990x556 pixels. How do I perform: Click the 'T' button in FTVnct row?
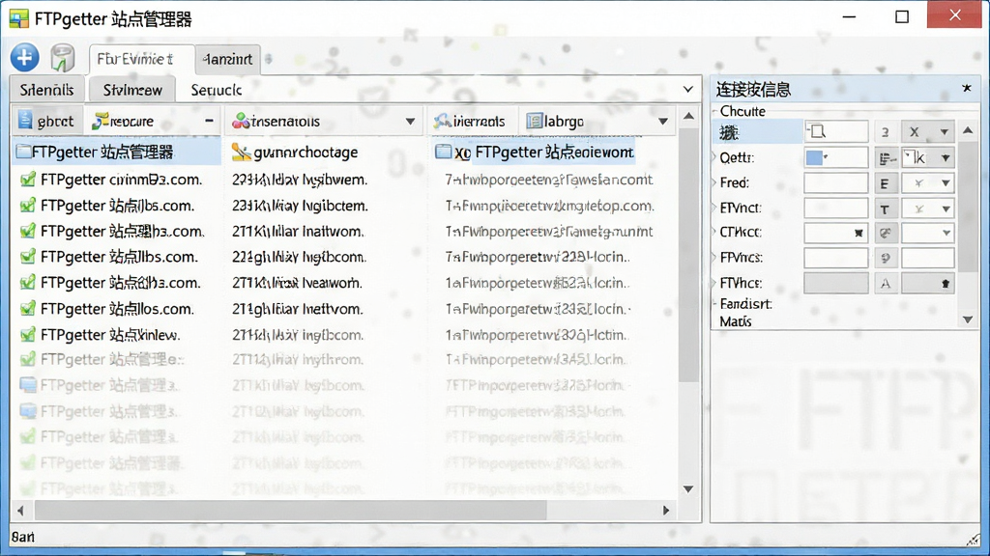coord(886,208)
